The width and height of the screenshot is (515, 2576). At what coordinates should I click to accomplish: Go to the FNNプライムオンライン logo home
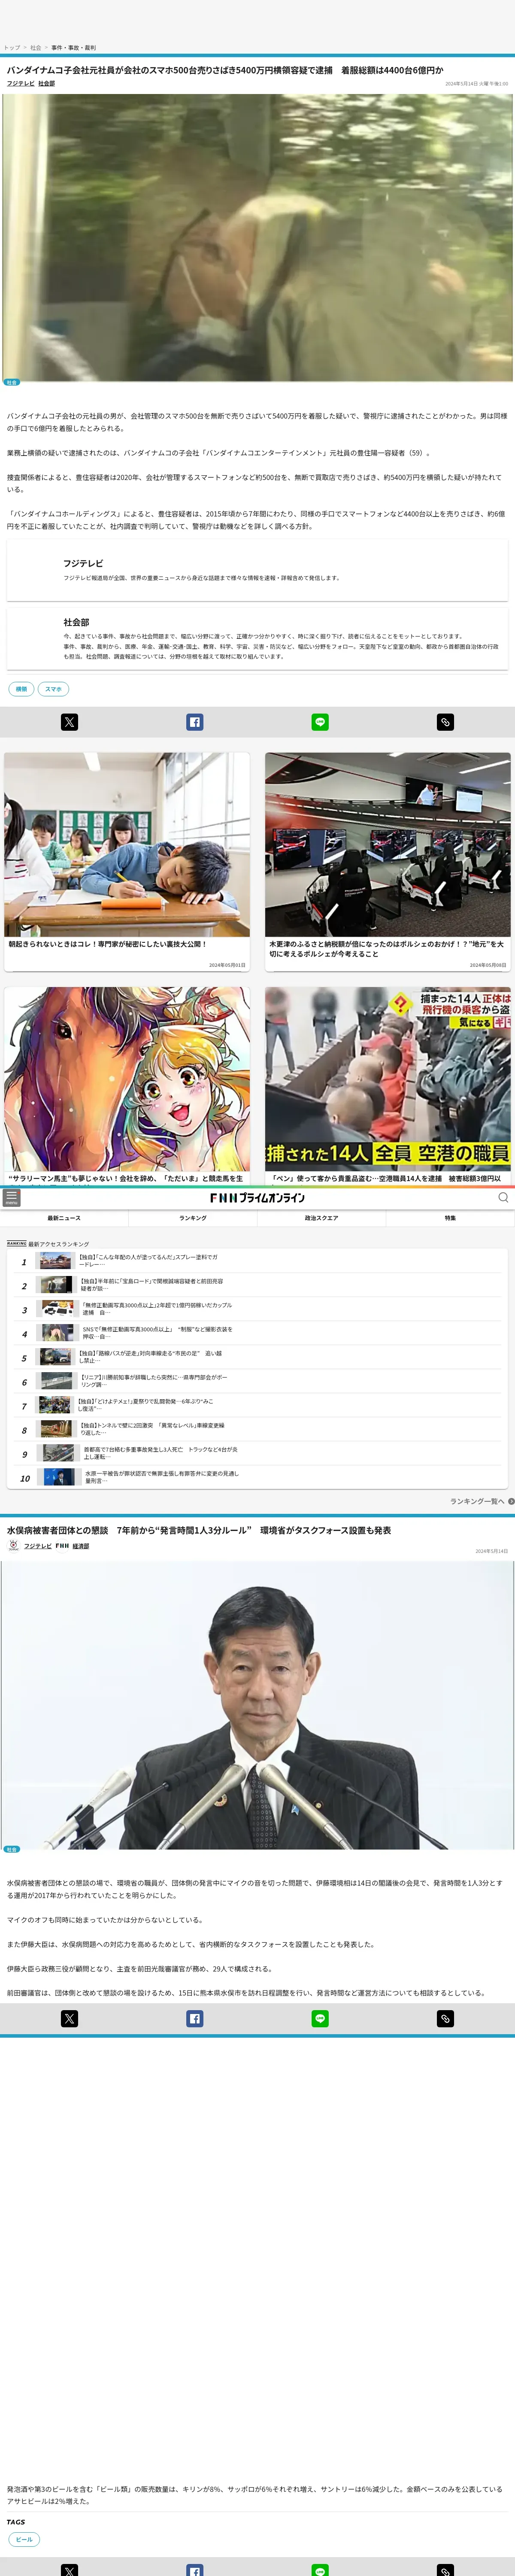(x=257, y=1197)
